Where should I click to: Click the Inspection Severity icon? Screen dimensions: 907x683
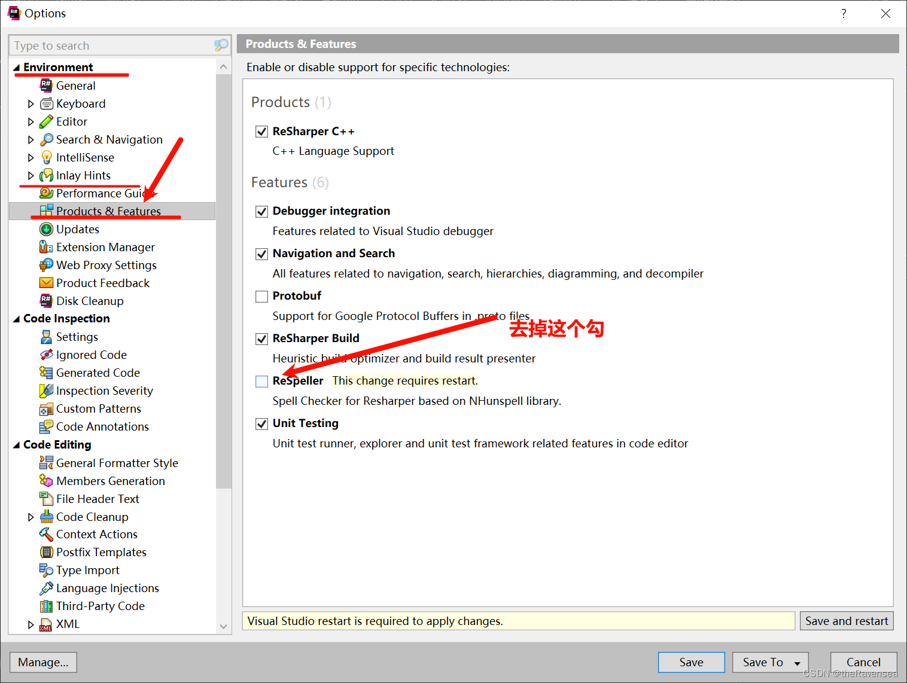46,391
